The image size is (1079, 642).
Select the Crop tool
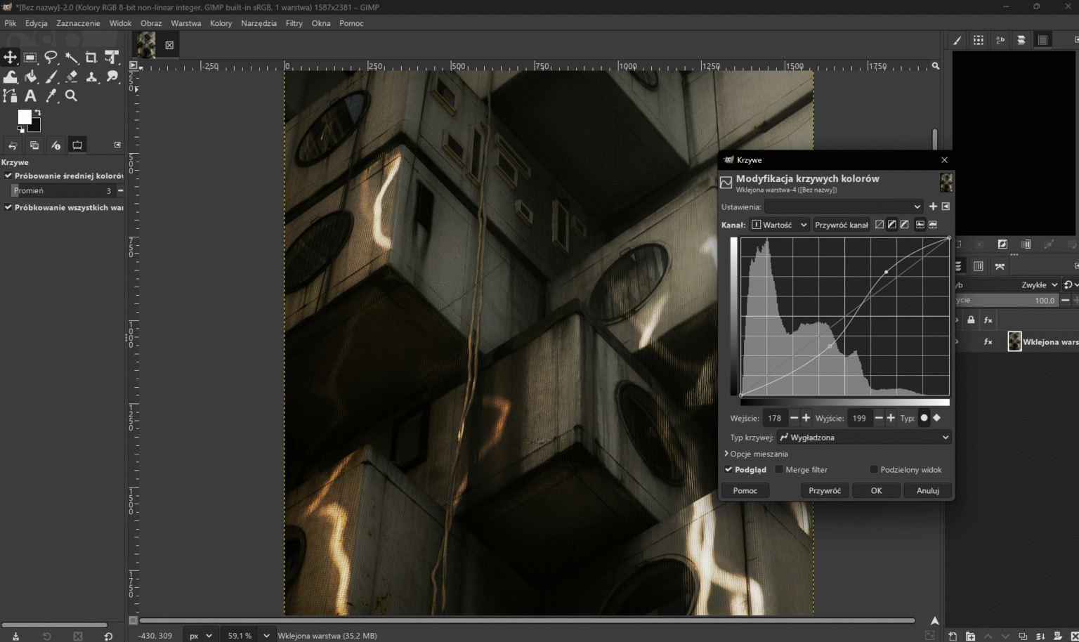click(x=91, y=57)
